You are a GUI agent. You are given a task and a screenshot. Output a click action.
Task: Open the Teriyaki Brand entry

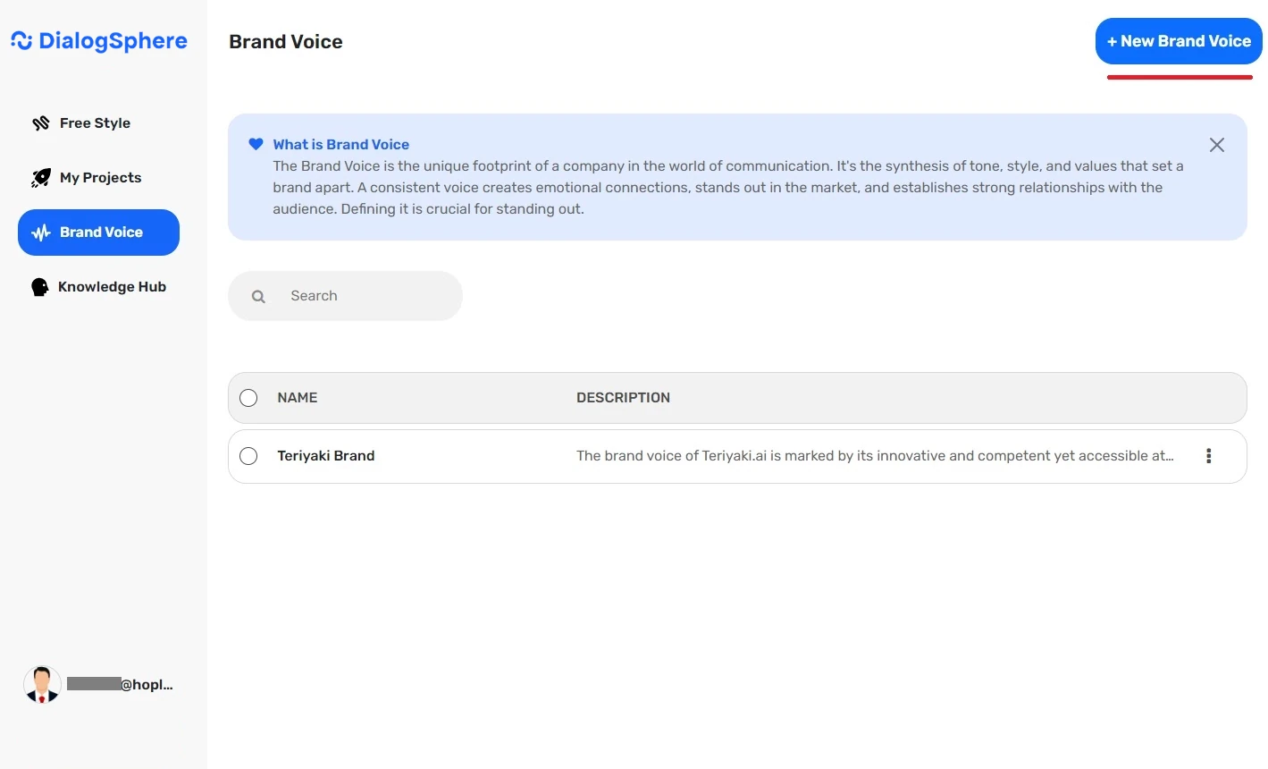(x=326, y=456)
